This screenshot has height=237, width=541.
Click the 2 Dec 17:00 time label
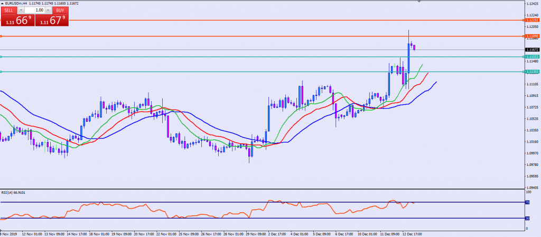[278, 232]
